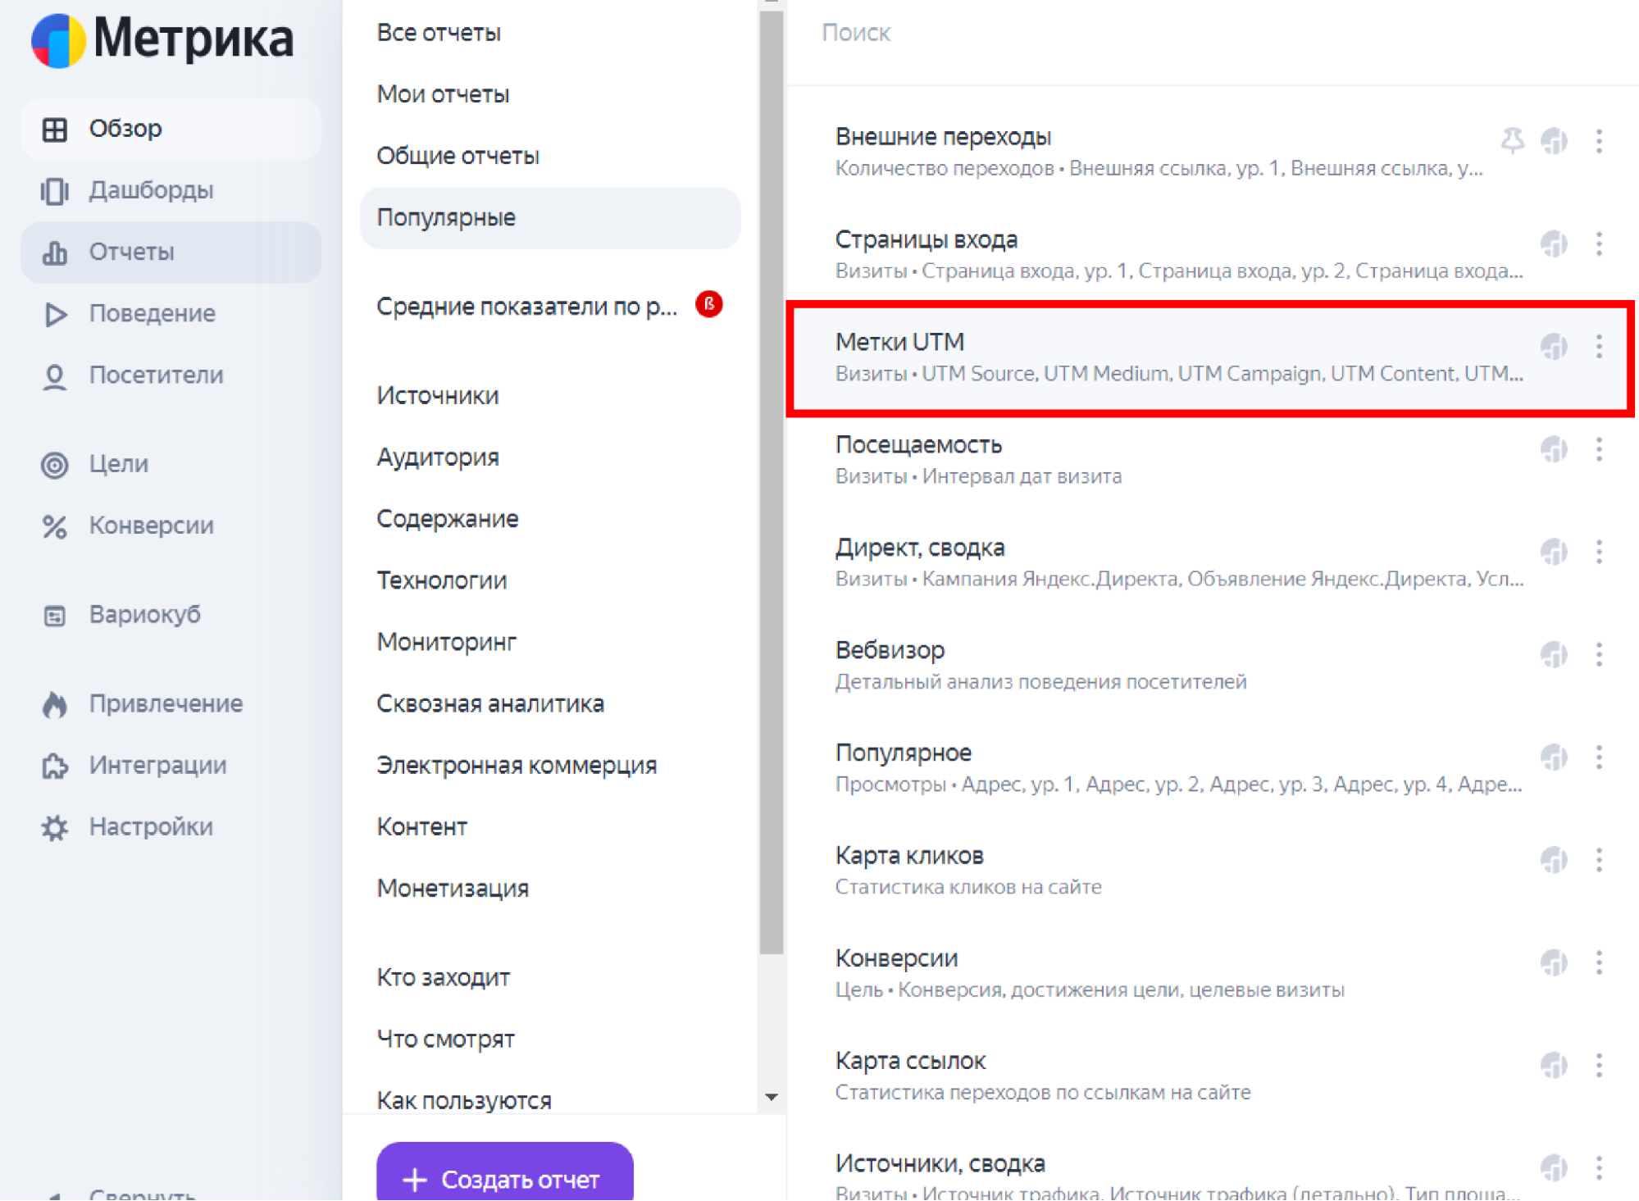Open the Посещаемость report
This screenshot has width=1639, height=1201.
[918, 444]
